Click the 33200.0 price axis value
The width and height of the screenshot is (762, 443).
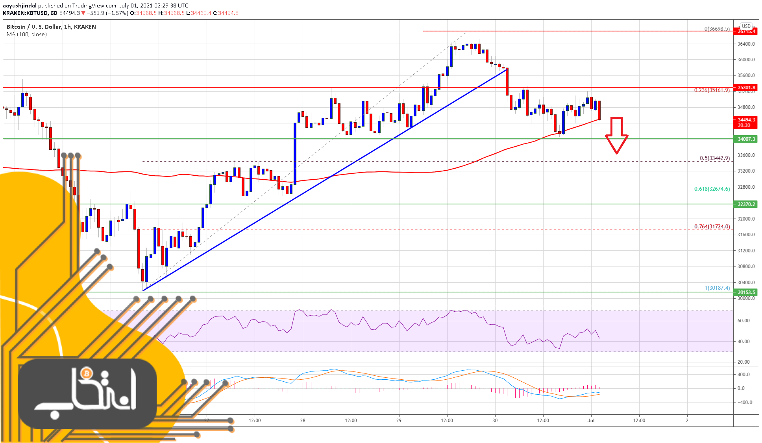coord(746,171)
